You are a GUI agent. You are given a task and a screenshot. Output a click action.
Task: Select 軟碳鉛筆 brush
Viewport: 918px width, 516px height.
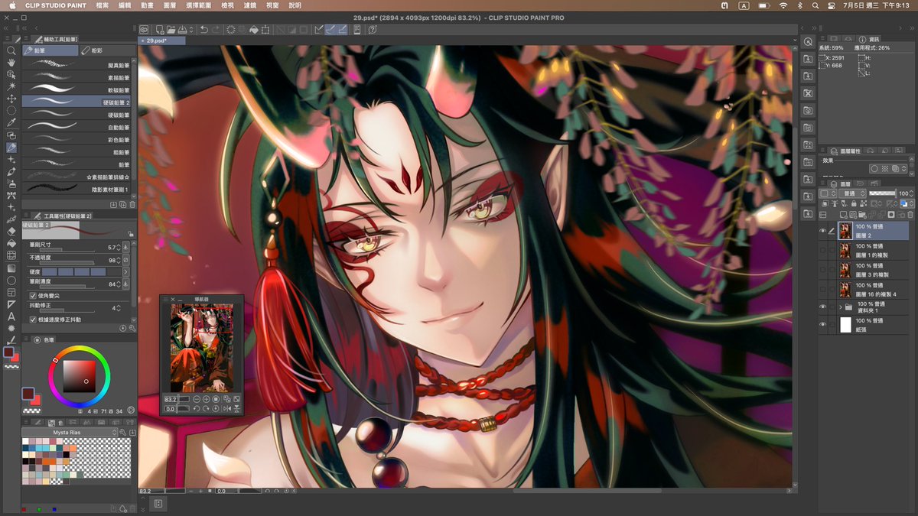coord(76,90)
